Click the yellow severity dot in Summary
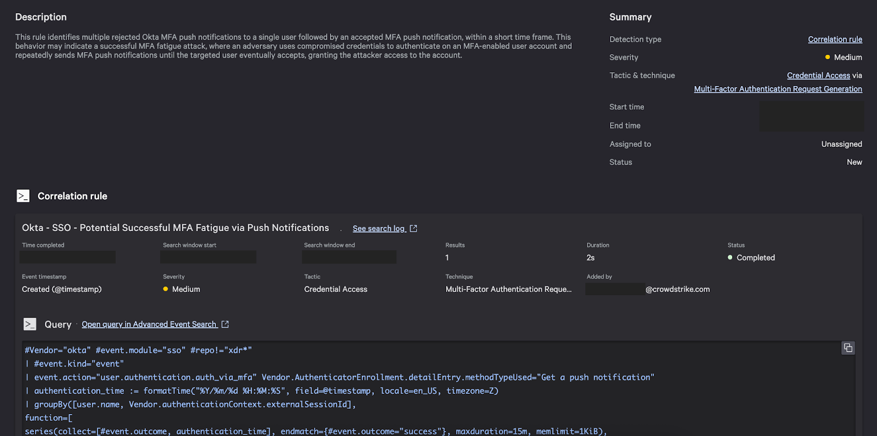 827,58
